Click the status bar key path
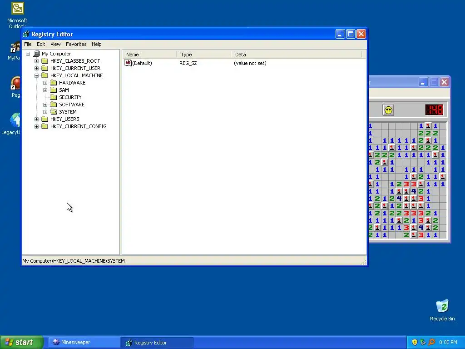 74,261
